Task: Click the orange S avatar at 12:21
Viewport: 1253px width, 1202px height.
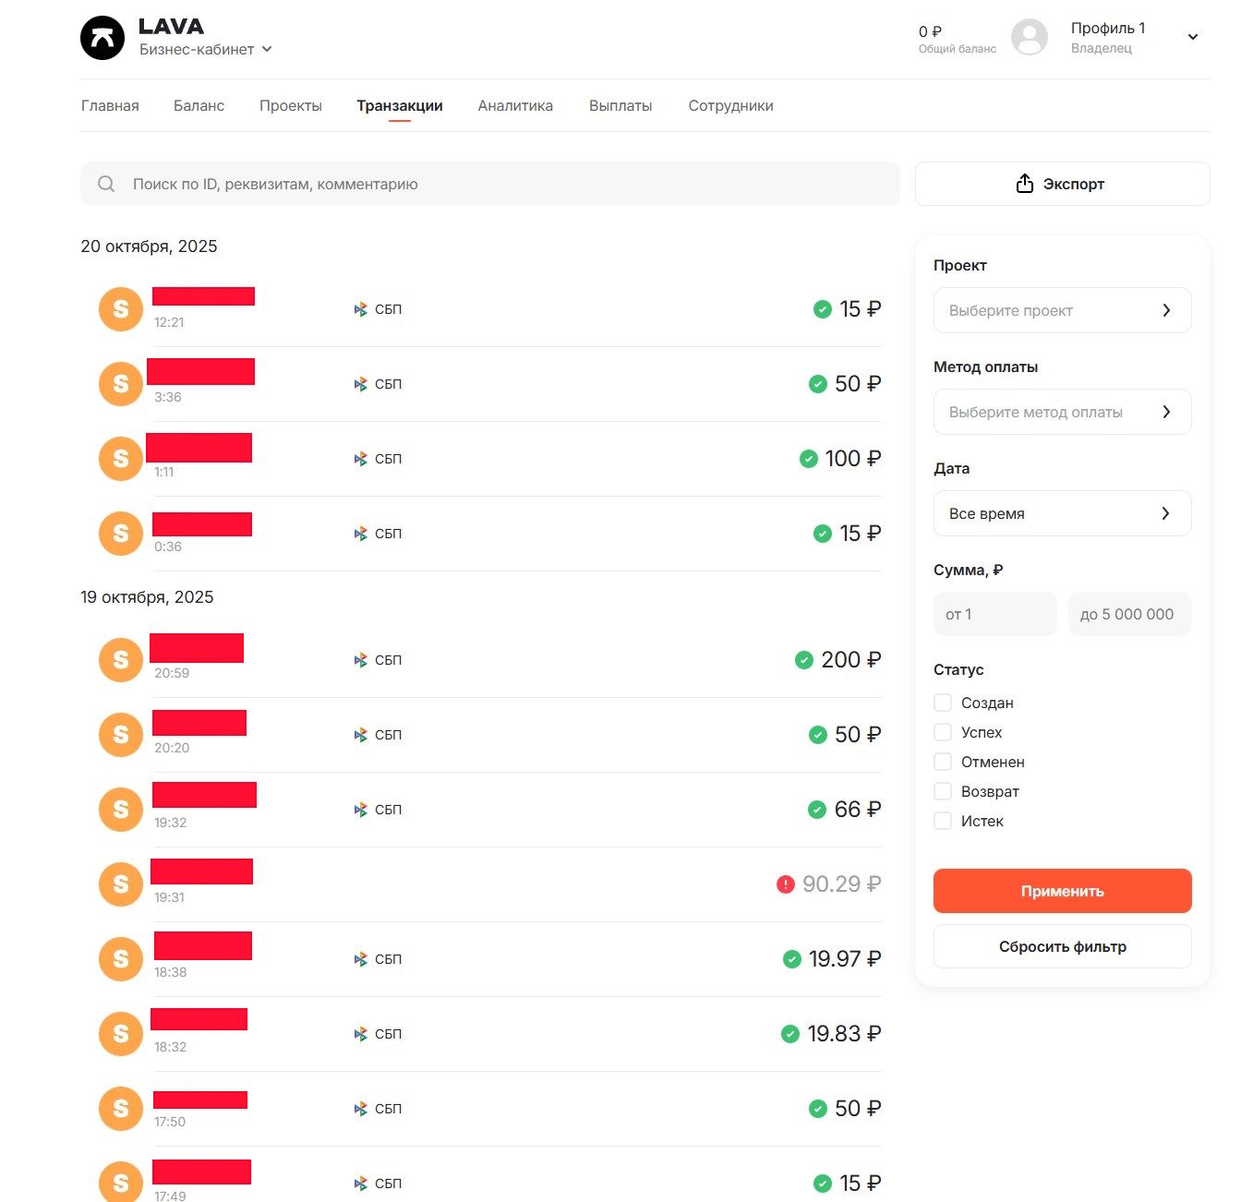Action: [x=121, y=308]
